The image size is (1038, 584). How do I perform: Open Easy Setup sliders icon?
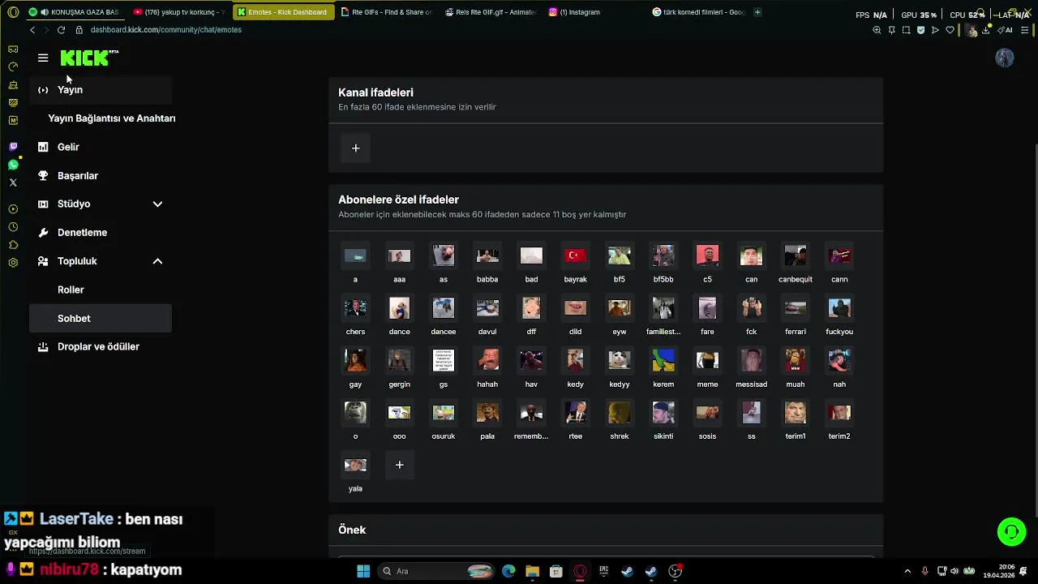pos(1025,30)
